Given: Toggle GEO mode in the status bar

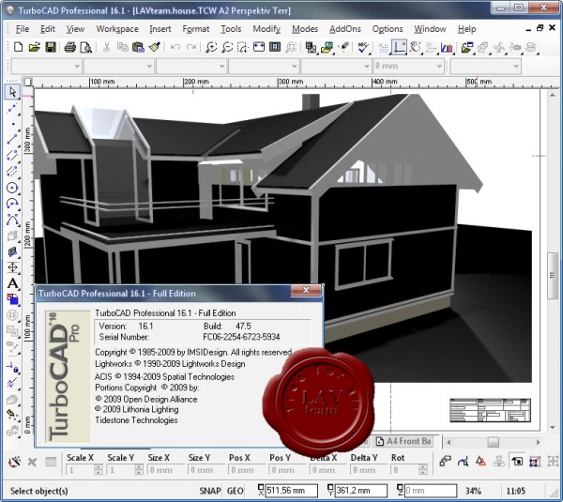Looking at the screenshot, I should pos(236,491).
